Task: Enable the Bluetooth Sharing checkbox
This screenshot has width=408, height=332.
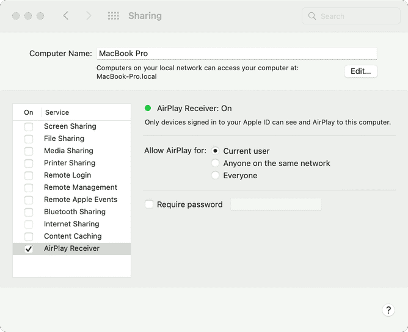Action: point(29,212)
